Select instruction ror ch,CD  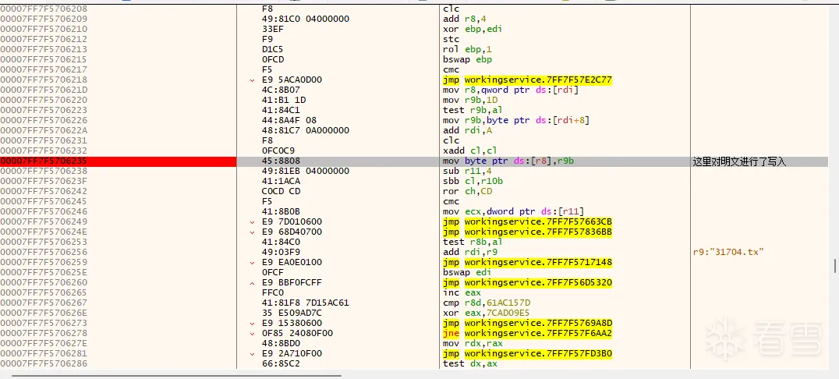pos(466,192)
